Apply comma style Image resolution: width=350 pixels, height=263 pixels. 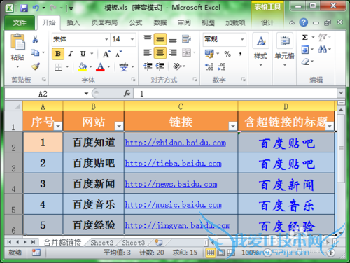(x=240, y=54)
